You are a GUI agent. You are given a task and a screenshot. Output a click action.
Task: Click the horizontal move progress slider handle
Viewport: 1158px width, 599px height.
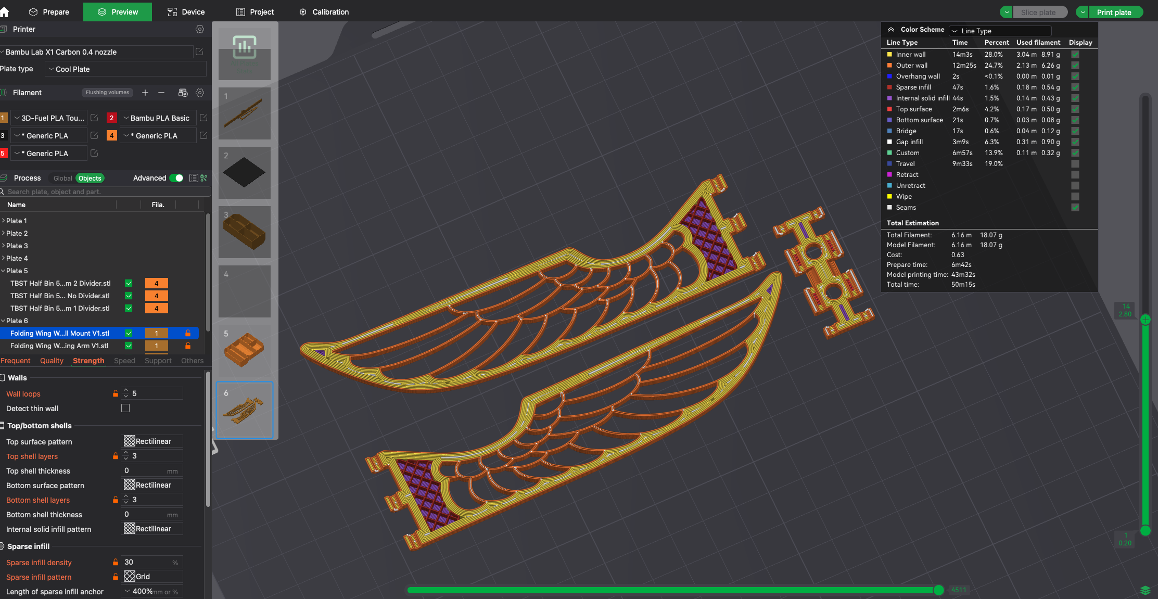[938, 590]
